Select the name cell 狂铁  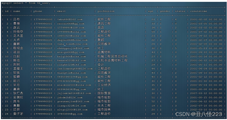[x=16, y=73]
